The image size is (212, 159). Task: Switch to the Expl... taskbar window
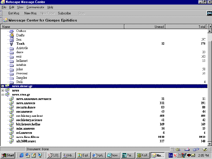(x=84, y=155)
